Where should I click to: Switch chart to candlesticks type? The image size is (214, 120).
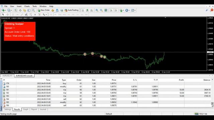point(87,10)
